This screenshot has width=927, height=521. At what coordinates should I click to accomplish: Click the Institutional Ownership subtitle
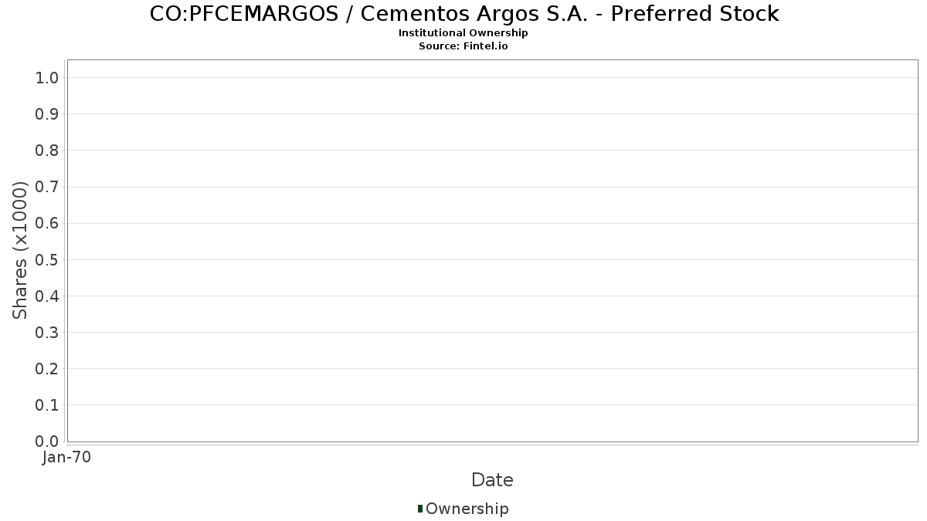pyautogui.click(x=463, y=33)
